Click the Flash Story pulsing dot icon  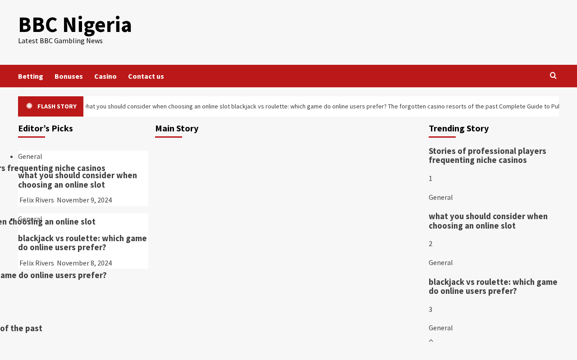click(x=29, y=106)
